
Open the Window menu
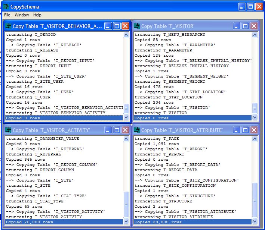(22, 15)
